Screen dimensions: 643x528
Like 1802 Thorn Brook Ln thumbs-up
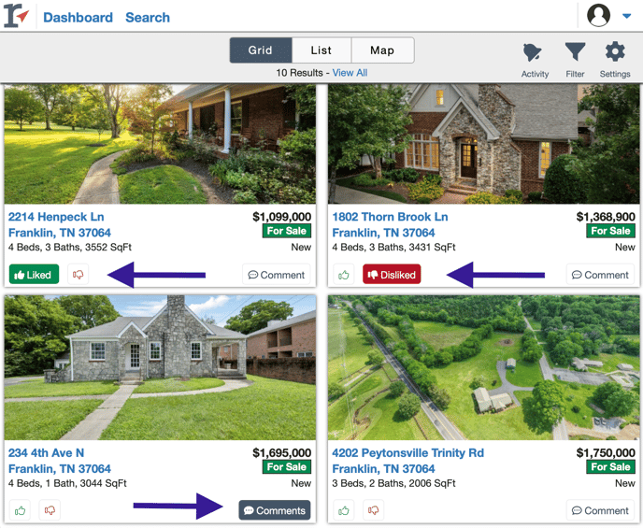(344, 274)
